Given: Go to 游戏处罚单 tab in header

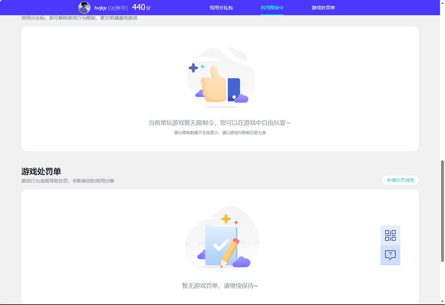Looking at the screenshot, I should 323,8.
